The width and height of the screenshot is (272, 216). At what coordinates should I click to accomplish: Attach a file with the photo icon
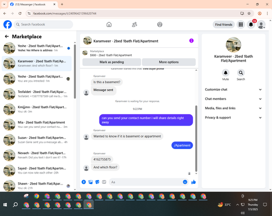pos(90,182)
